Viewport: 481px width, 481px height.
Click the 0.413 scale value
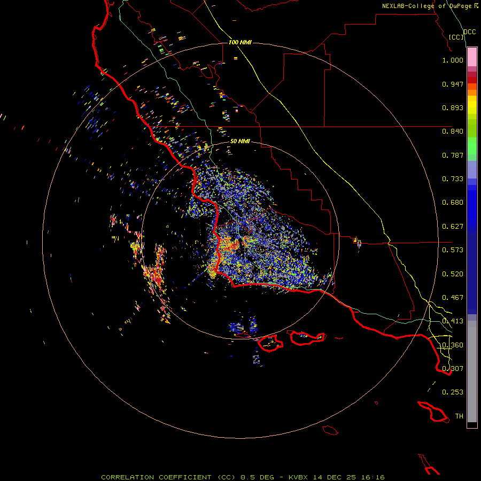(x=453, y=321)
